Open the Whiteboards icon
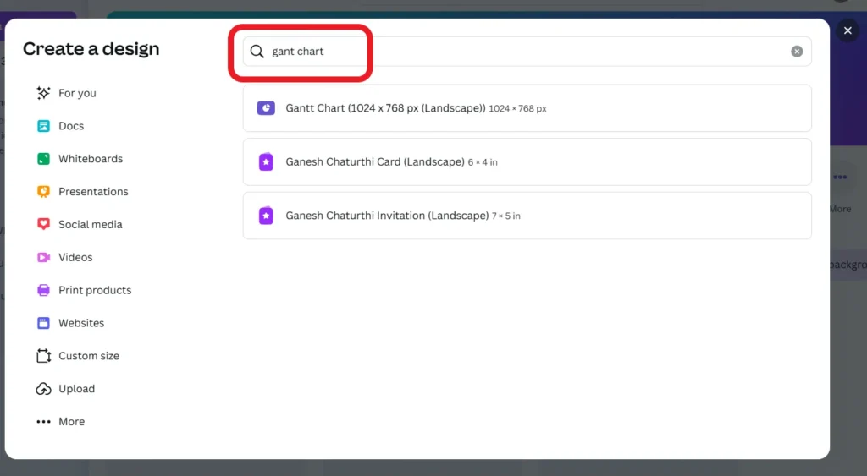 pyautogui.click(x=43, y=159)
